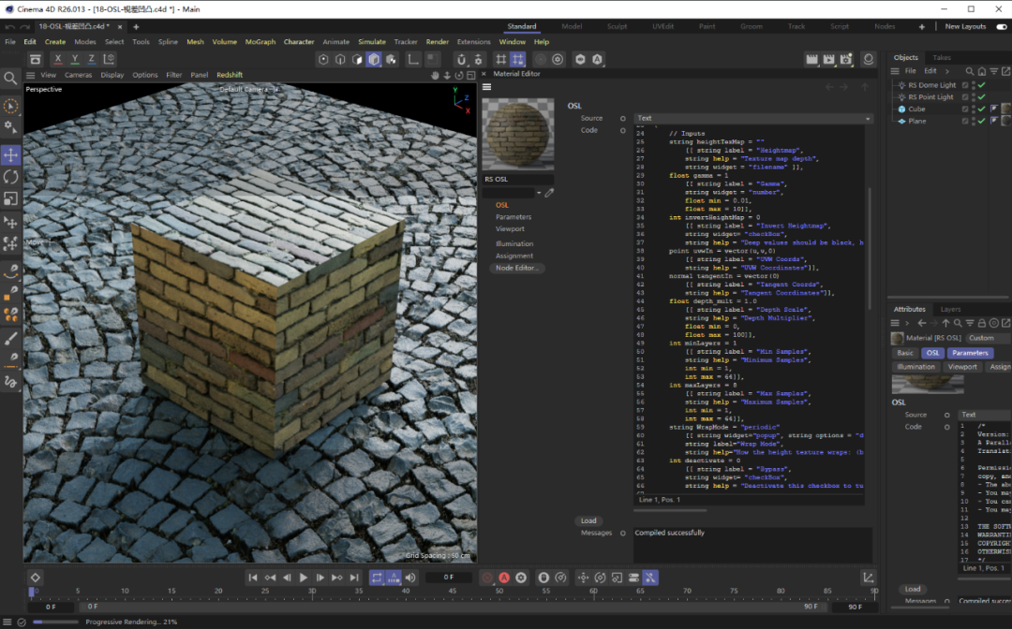Open the MoGraph menu in the menu bar
The height and width of the screenshot is (629, 1012).
click(260, 41)
